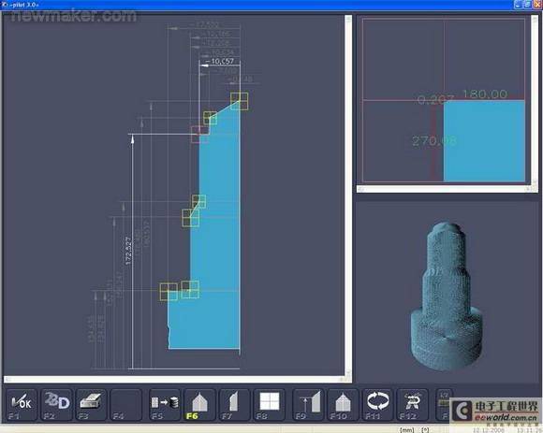Click the empty F4 function button
543x433 pixels.
[x=126, y=404]
